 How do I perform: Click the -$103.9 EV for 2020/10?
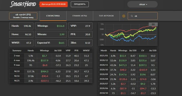click(143, 70)
